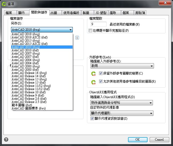Screen dimensions: 173x146
Task: Select AutoCAD Release 2.5 (dxf) option
Action: (42, 102)
